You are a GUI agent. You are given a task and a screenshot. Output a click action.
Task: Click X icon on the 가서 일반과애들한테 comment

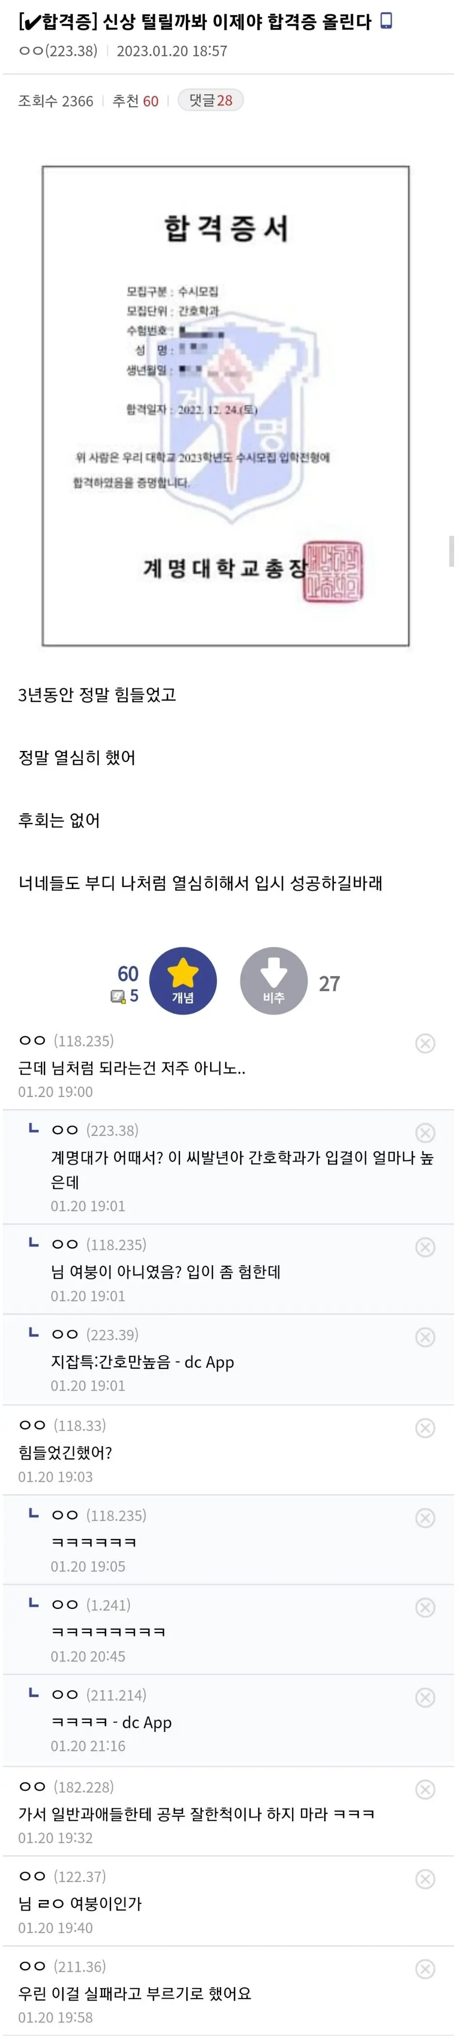425,1789
